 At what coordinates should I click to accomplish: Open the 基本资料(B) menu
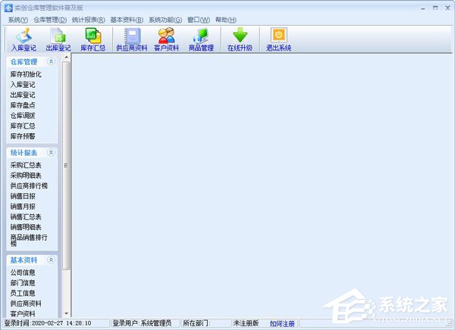(127, 20)
